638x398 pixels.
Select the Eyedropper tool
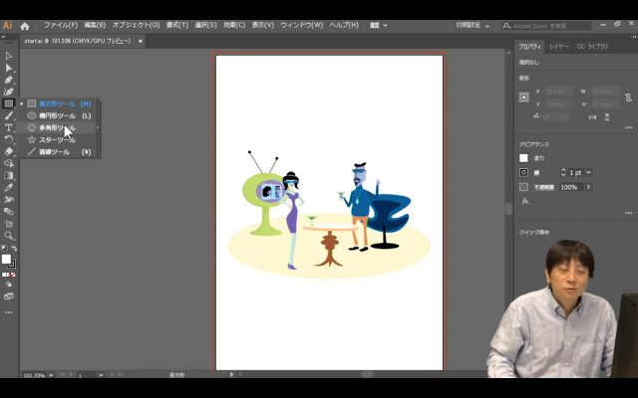coord(9,187)
